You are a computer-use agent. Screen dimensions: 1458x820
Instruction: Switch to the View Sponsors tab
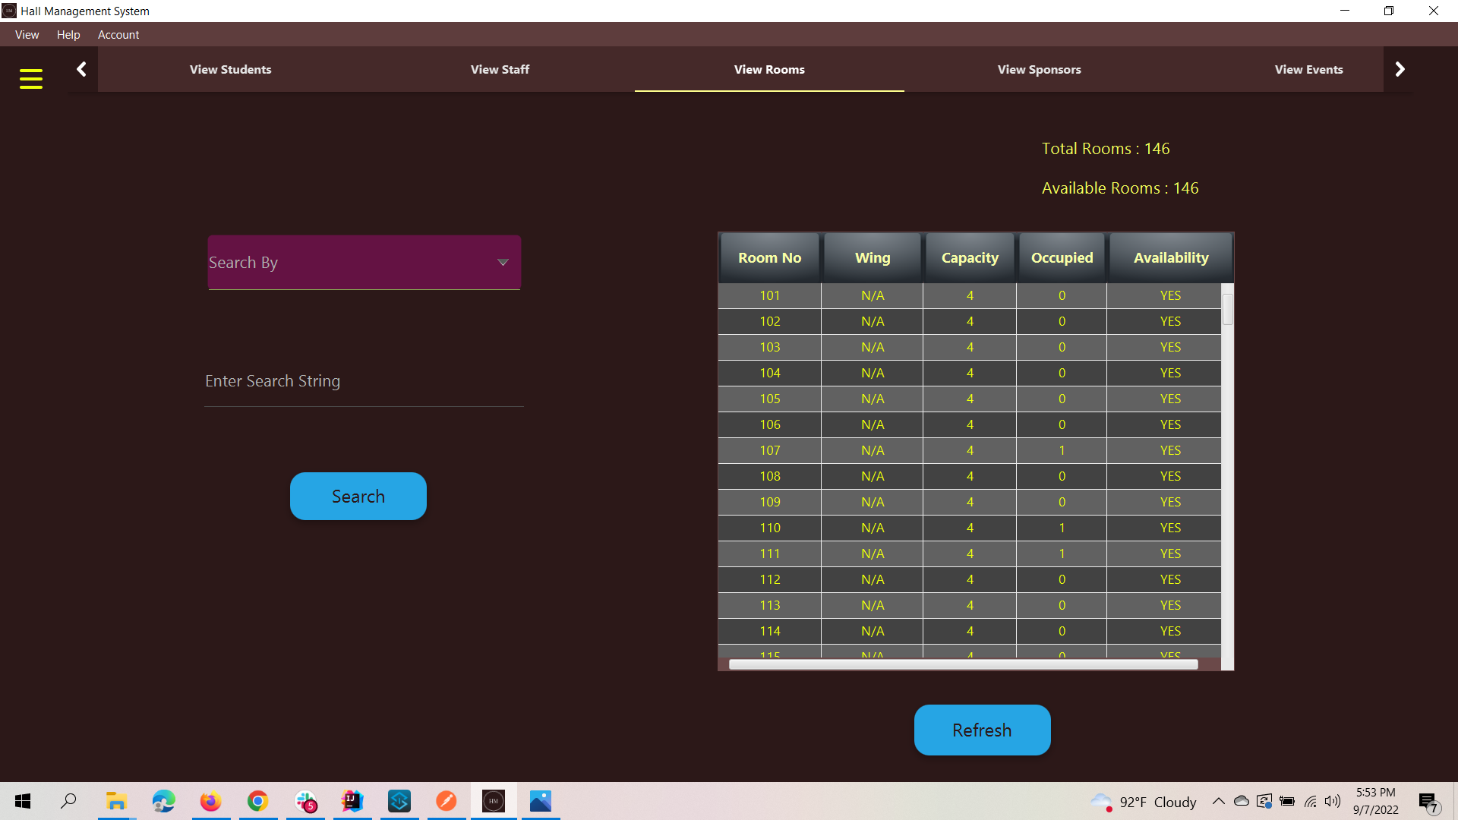click(x=1039, y=69)
